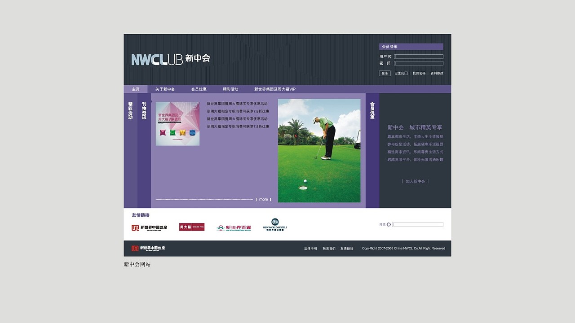Click the golfer photo on the homepage
Viewport: 575px width, 323px height.
pyautogui.click(x=319, y=150)
